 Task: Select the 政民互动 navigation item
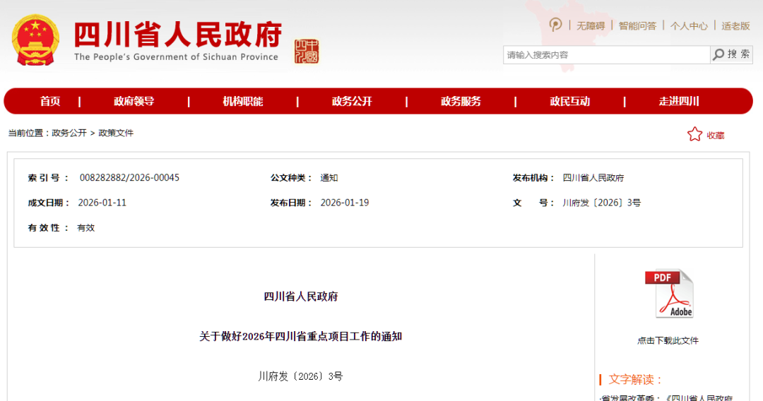pyautogui.click(x=569, y=101)
